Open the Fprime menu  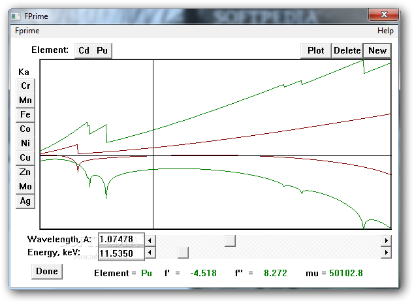point(27,31)
